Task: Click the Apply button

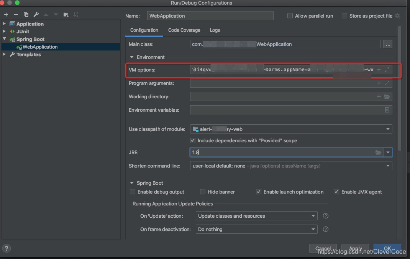Action: [x=355, y=248]
